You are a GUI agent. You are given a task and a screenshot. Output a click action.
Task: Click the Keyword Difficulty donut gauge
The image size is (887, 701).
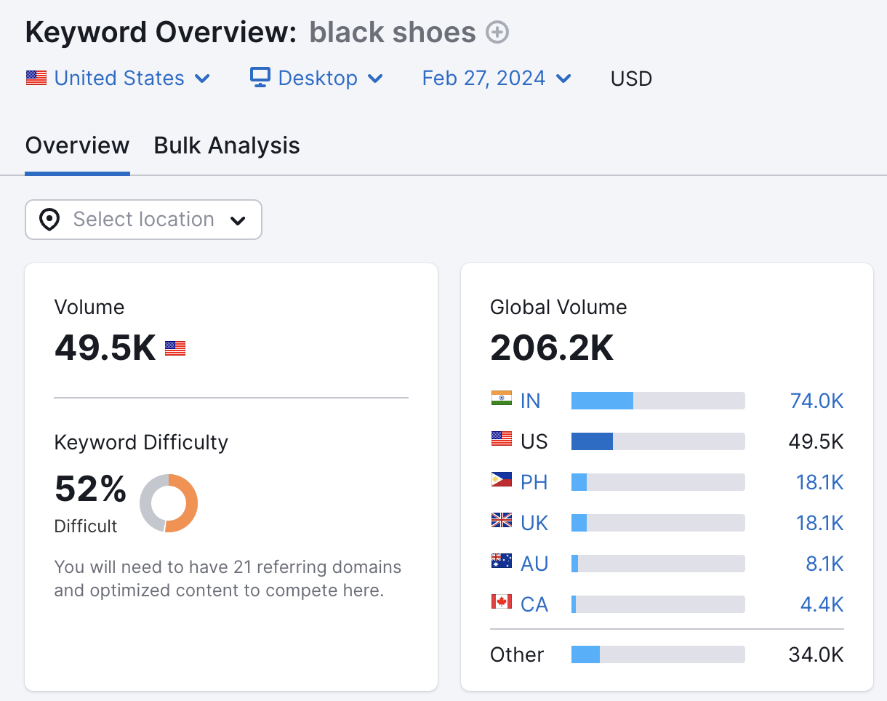pos(169,503)
